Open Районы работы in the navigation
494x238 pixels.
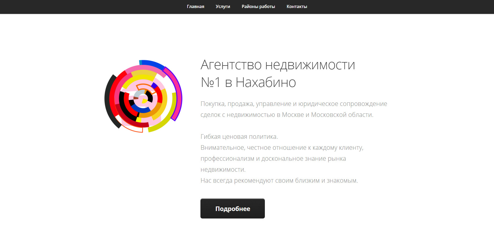(x=258, y=7)
